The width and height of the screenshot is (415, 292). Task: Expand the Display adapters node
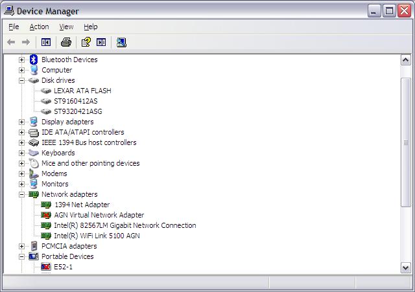click(x=21, y=122)
